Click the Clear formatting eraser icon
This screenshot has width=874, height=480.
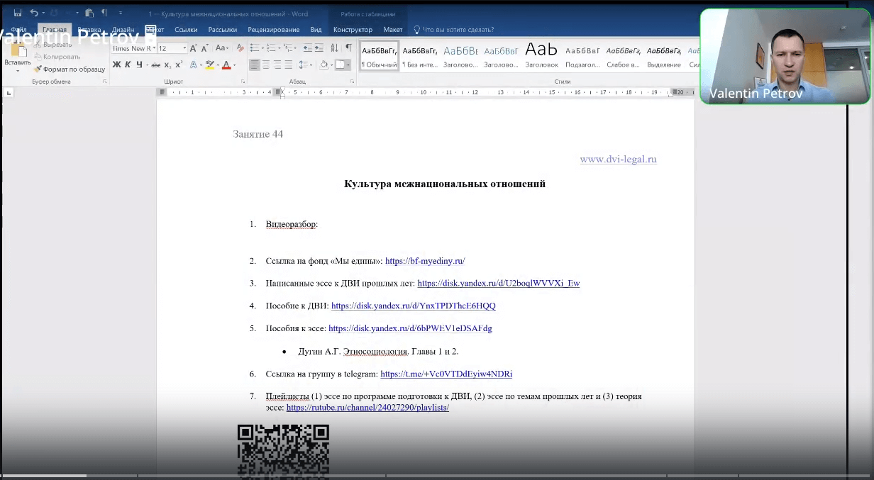coord(240,48)
